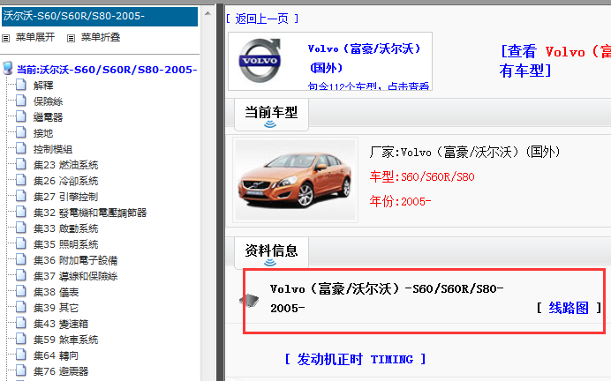Click the Volvo logo image
The image size is (611, 381).
click(x=260, y=60)
